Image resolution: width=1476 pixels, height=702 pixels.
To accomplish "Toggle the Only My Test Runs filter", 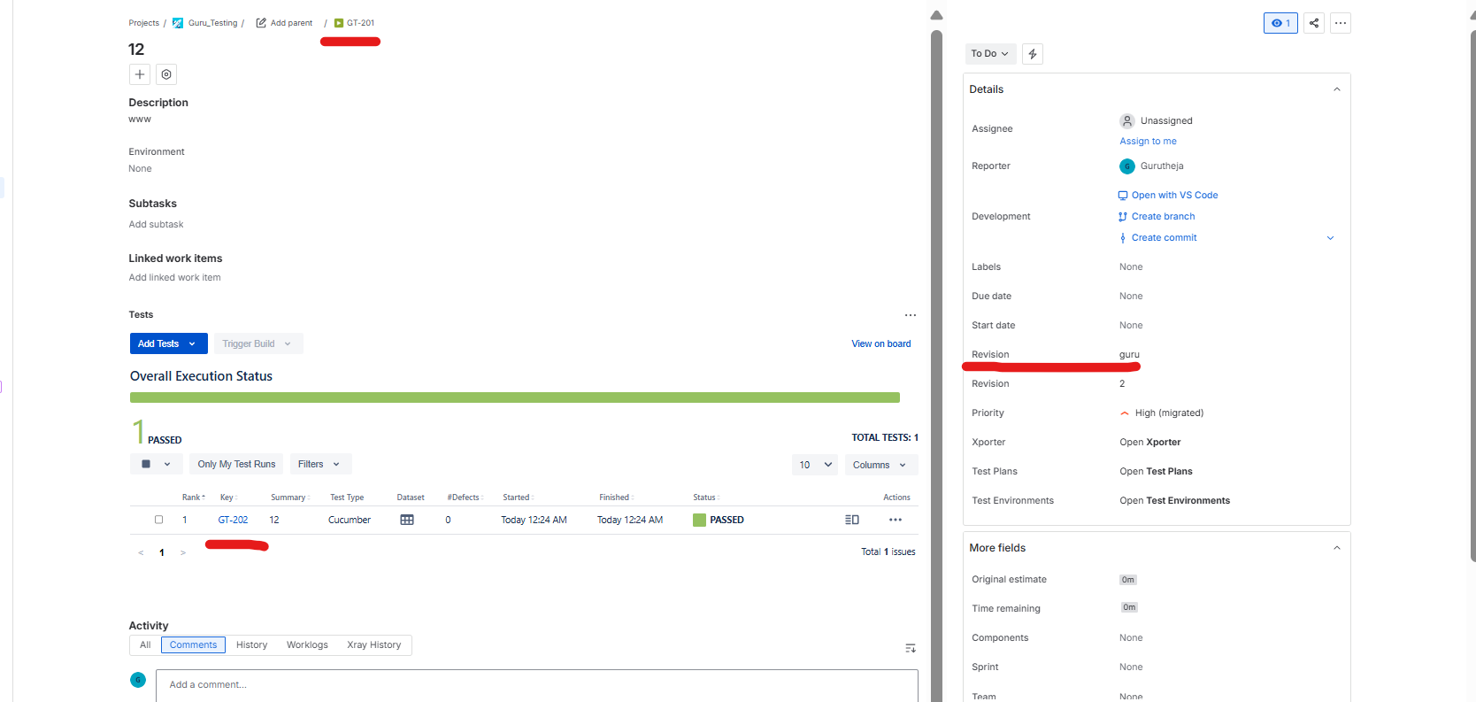I will tap(236, 464).
